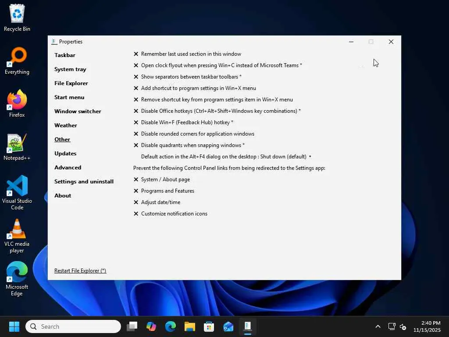Switch to the Weather section
The width and height of the screenshot is (449, 337).
click(66, 125)
